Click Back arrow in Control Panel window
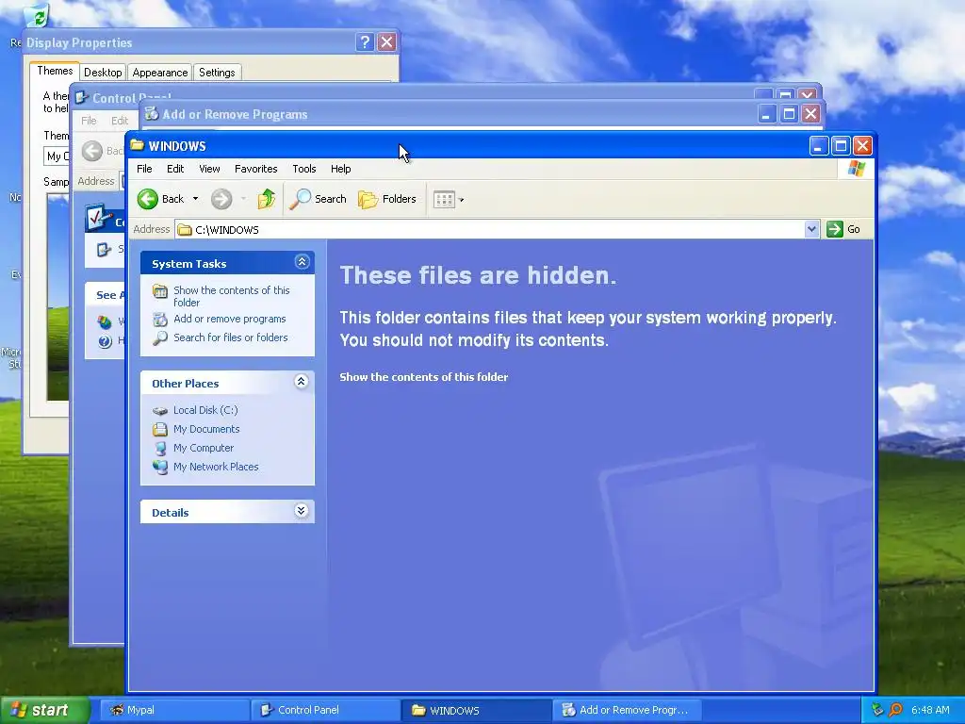Screen dimensions: 965x724 92,151
